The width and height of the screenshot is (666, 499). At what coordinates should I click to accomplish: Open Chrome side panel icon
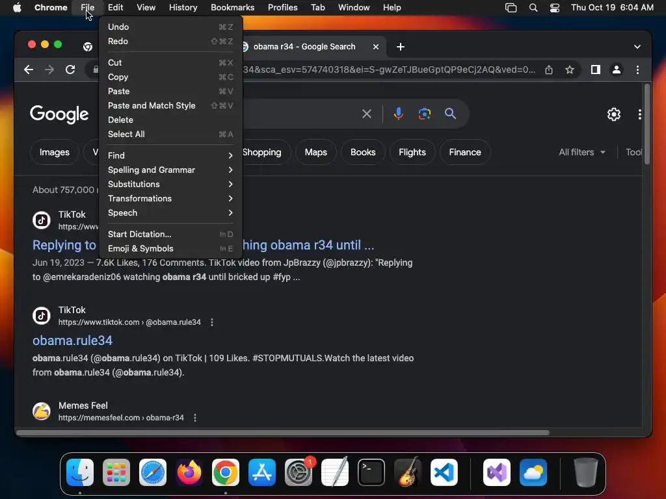tap(596, 70)
